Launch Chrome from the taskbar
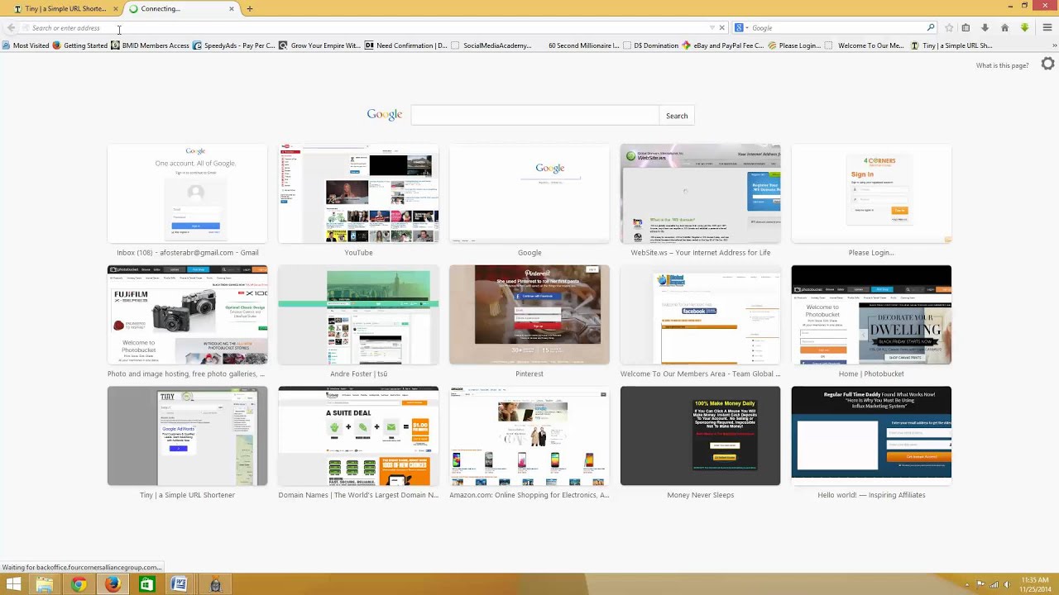Image resolution: width=1059 pixels, height=595 pixels. (79, 584)
